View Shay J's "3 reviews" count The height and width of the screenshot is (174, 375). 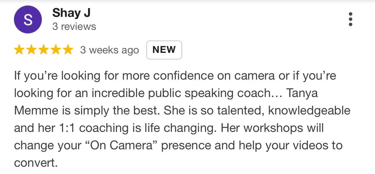(x=74, y=27)
